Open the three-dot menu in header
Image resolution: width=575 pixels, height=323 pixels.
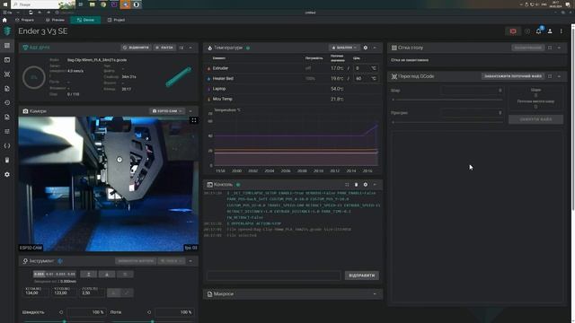click(561, 31)
